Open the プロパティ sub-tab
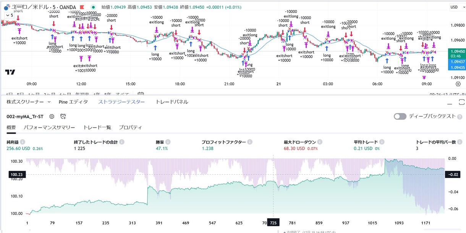 [x=130, y=128]
